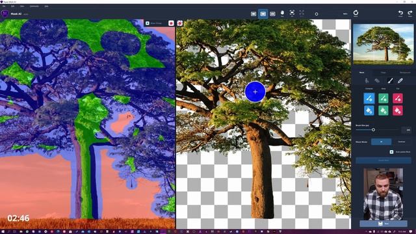Toggle the show image checkbox above canvas

coord(148,23)
